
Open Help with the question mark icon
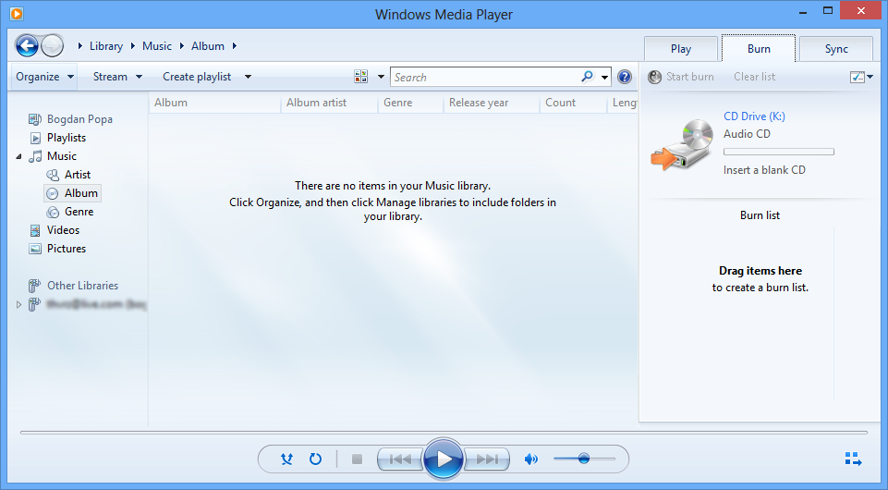pyautogui.click(x=624, y=77)
